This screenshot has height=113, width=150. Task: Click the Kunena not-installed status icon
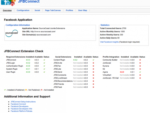[140, 66]
